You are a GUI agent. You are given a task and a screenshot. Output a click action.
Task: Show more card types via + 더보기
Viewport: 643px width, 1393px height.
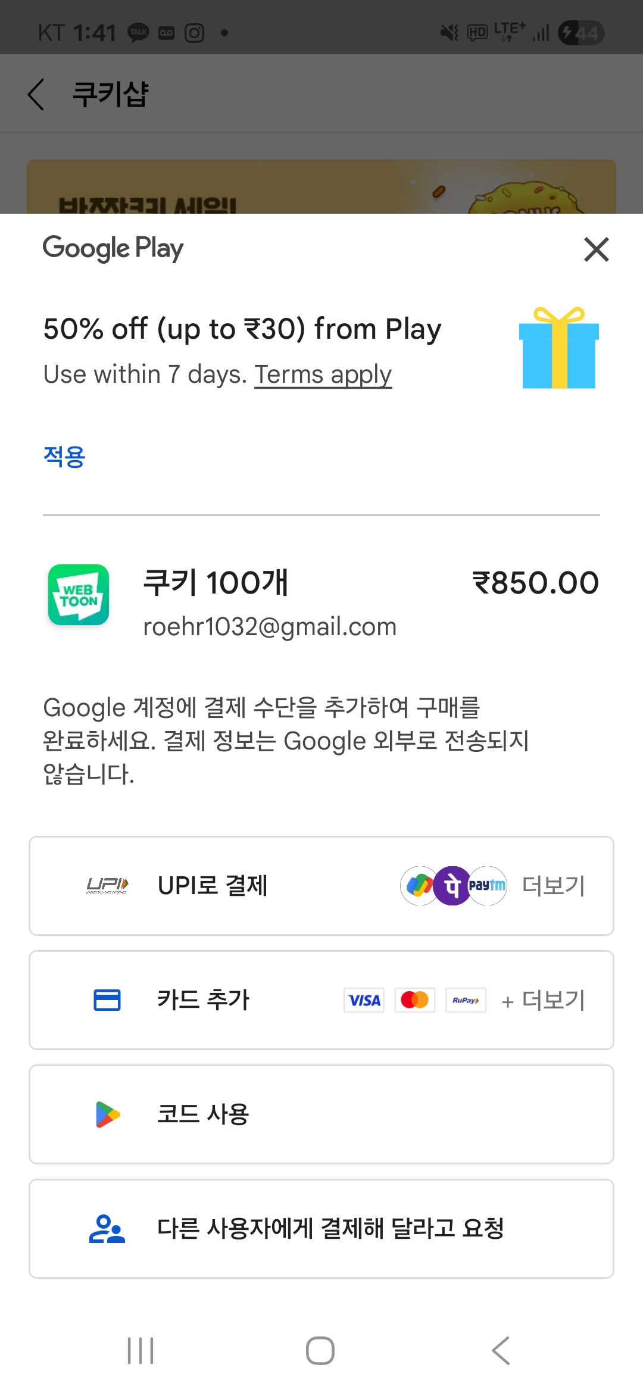tap(544, 1000)
